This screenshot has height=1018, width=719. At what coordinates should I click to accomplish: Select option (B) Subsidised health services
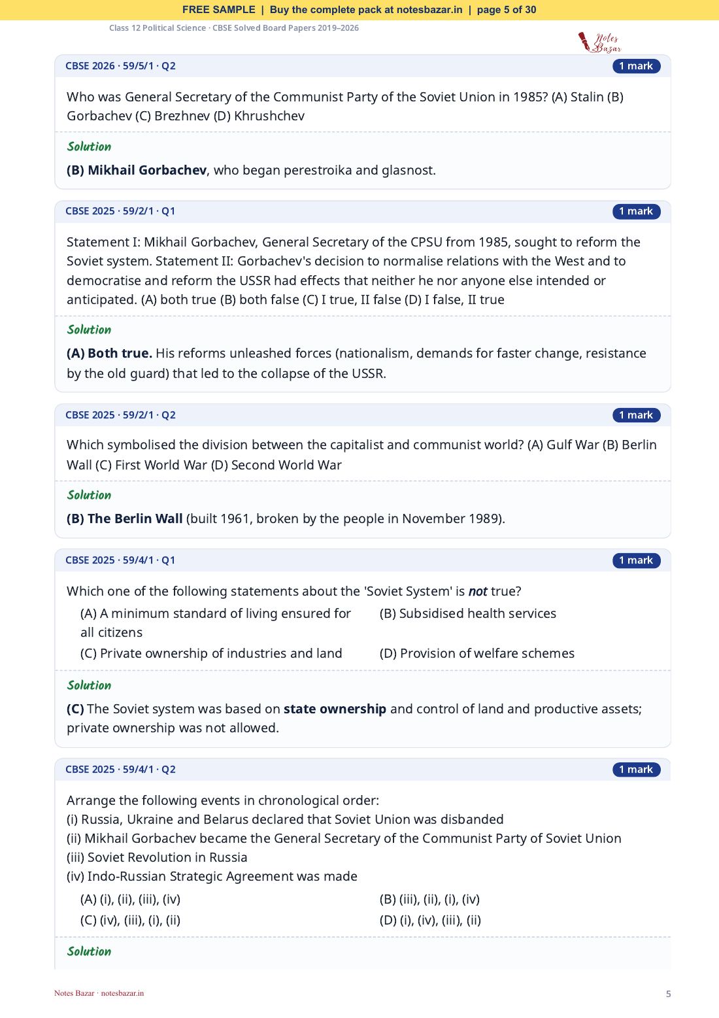click(x=468, y=613)
